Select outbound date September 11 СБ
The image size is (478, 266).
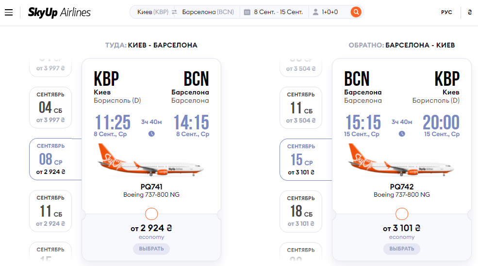click(x=50, y=211)
